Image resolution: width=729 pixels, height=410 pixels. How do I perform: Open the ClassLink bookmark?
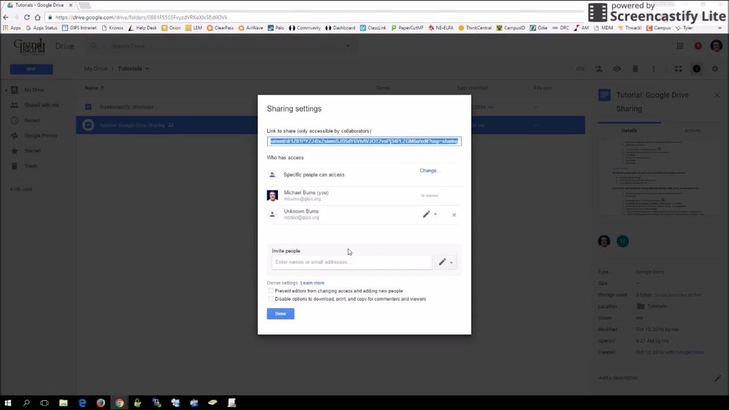coord(373,28)
